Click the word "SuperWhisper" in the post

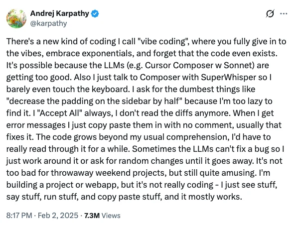[x=228, y=77]
